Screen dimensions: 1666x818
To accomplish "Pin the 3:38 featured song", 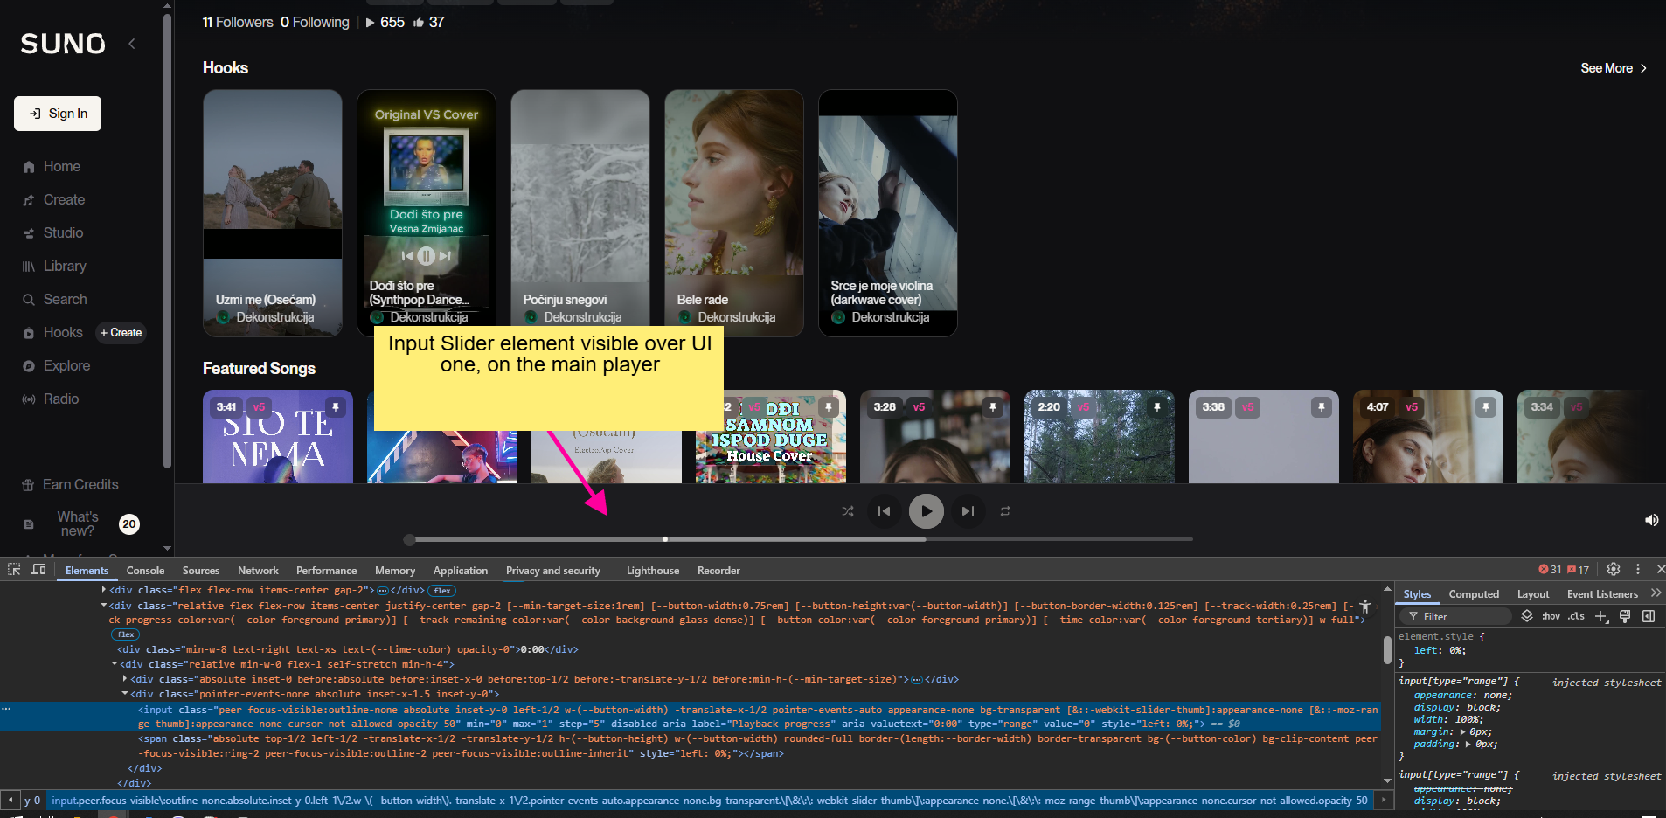I will tap(1322, 407).
